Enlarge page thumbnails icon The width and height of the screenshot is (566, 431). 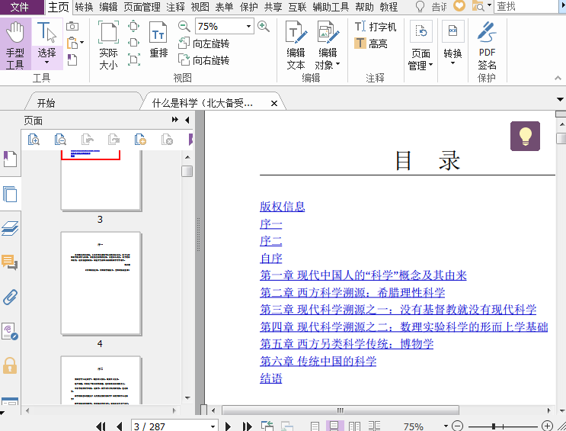34,139
